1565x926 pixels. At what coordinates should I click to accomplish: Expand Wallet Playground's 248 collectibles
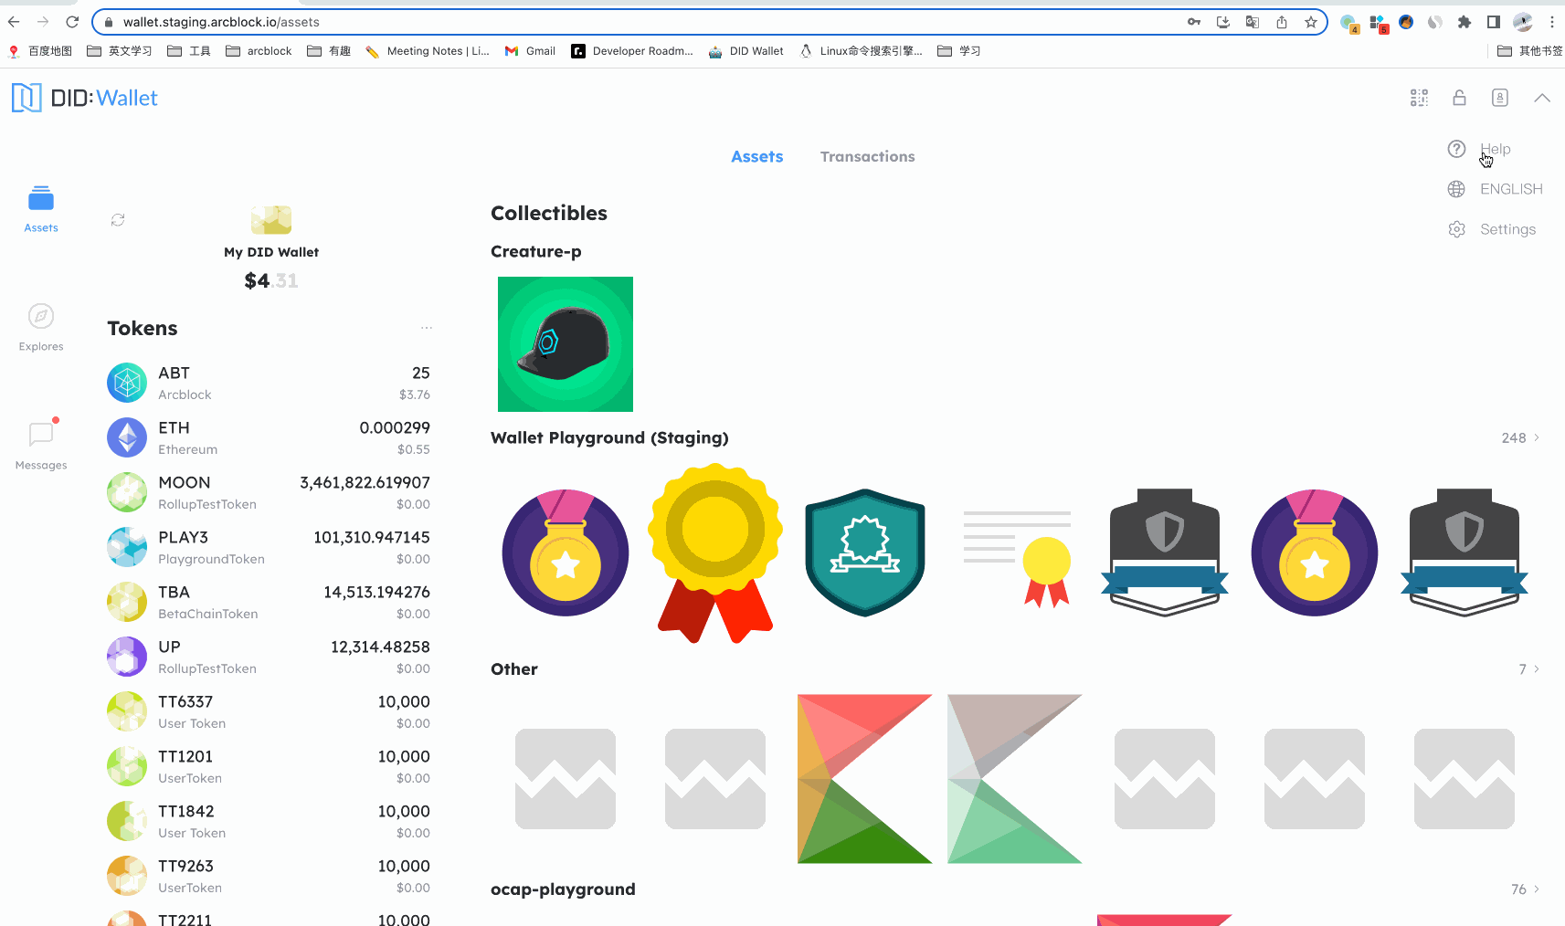tap(1520, 438)
